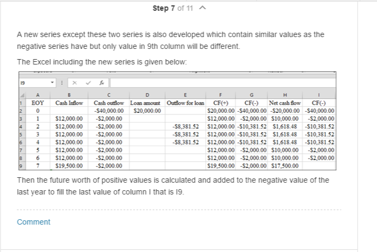Click the -$20,000.00 Net cash flow cell

(x=285, y=111)
